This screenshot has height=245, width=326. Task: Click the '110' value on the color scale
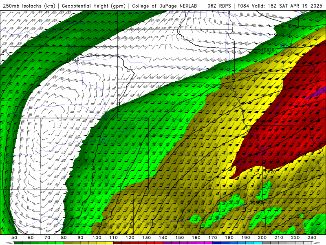114,238
